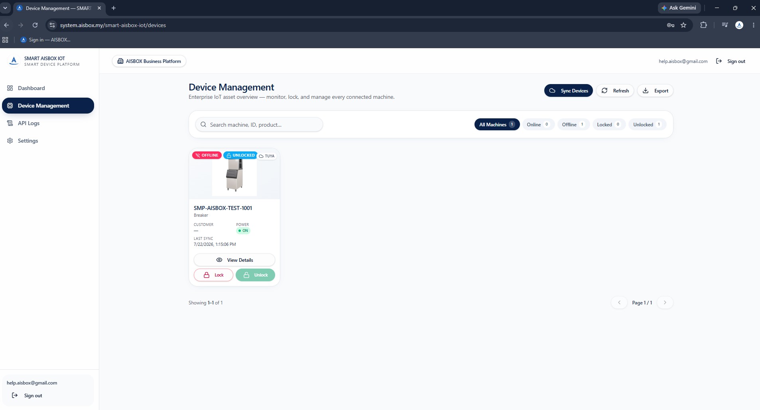Click help.aisbox@gmail.com in header
Image resolution: width=760 pixels, height=410 pixels.
tap(683, 61)
